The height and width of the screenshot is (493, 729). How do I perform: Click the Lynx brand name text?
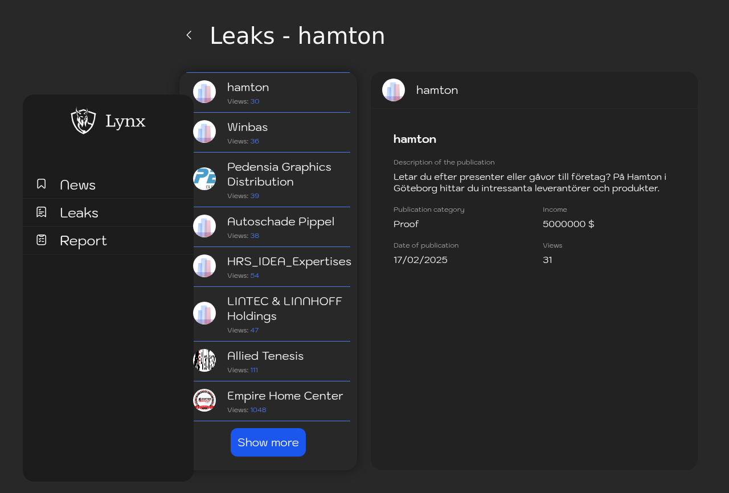125,121
